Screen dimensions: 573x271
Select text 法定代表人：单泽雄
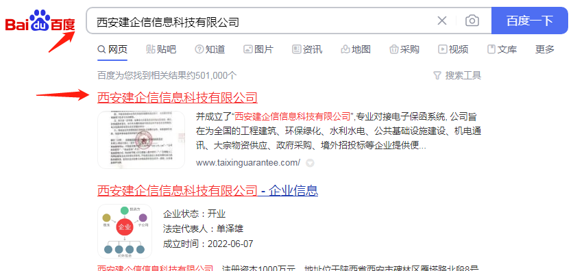point(203,229)
